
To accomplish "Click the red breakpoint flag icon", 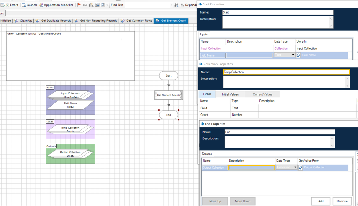I will (79, 5).
